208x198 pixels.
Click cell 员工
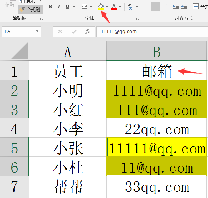pyautogui.click(x=68, y=70)
